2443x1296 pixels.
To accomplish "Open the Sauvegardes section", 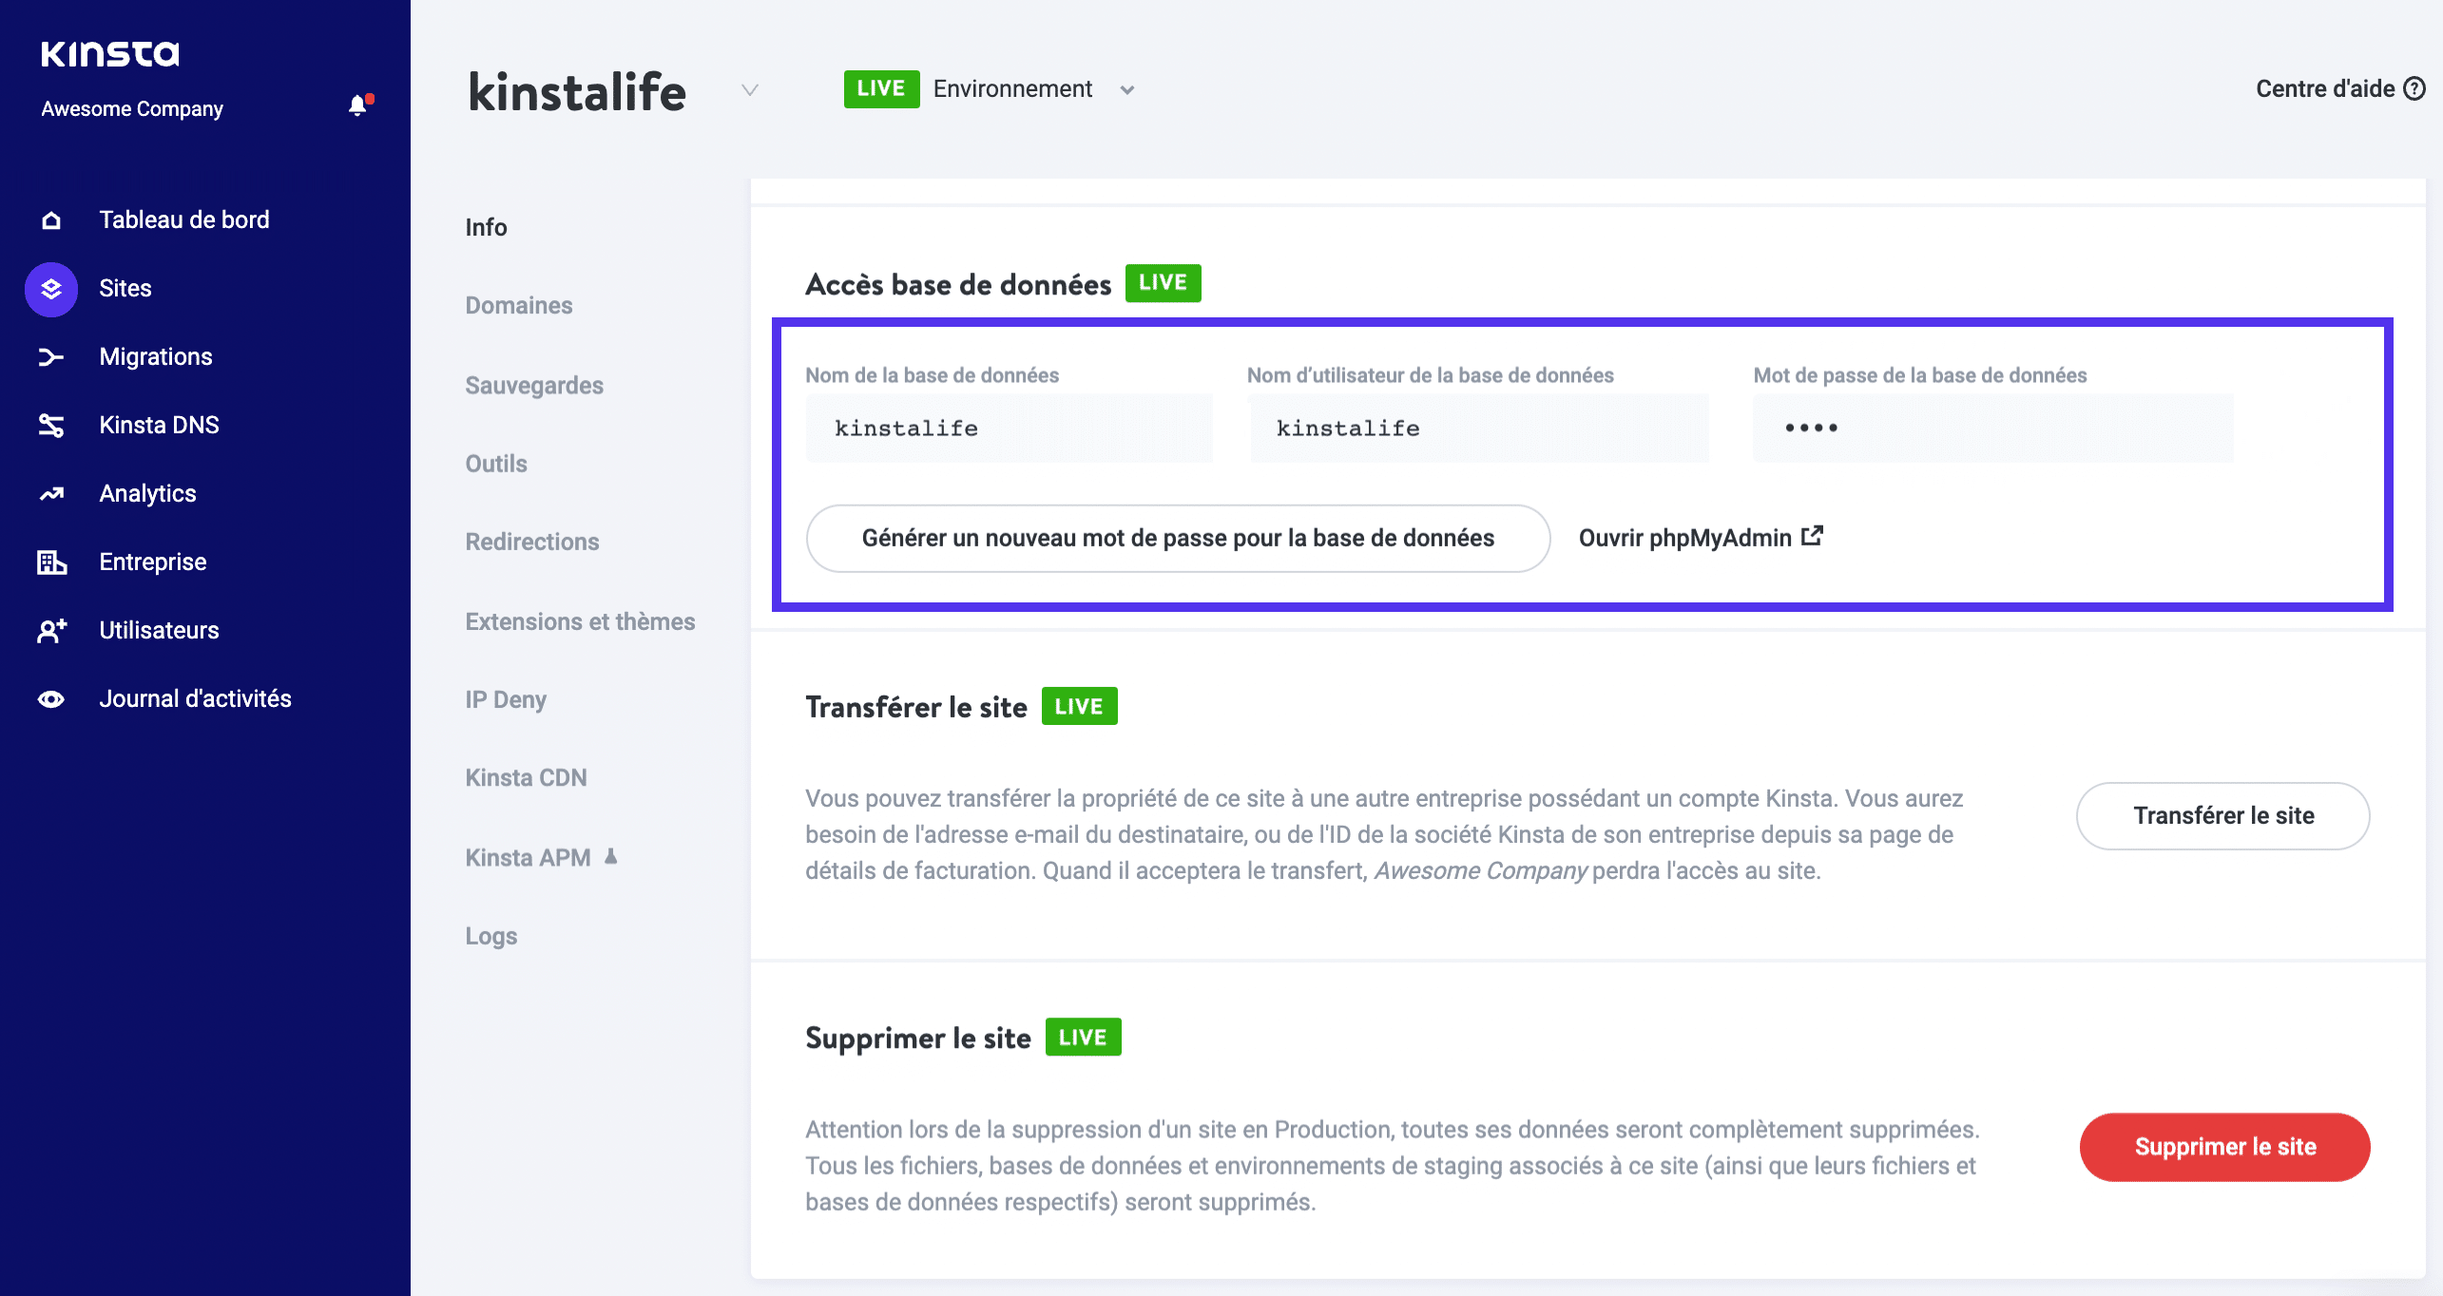I will click(533, 385).
